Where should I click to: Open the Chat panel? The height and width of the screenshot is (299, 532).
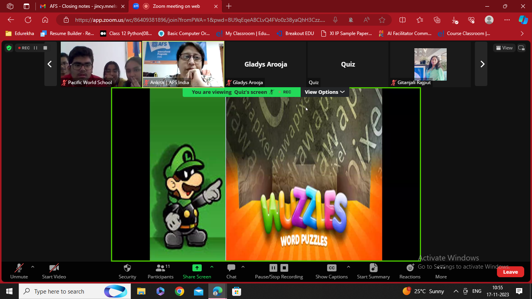[231, 271]
